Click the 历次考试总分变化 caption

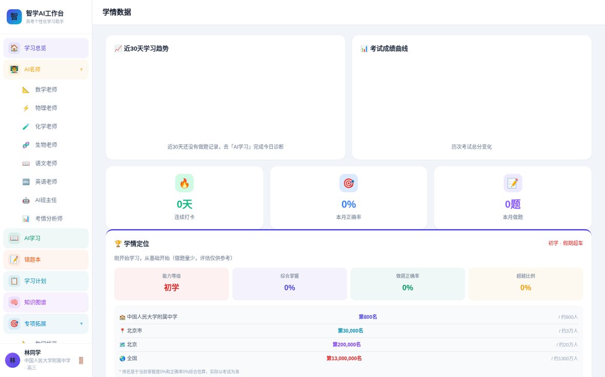(472, 147)
